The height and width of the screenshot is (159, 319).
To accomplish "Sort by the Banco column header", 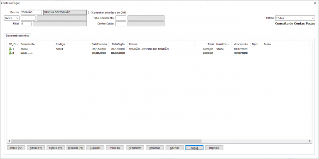I will pyautogui.click(x=286, y=44).
